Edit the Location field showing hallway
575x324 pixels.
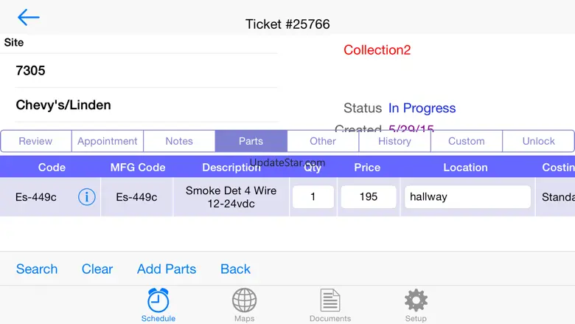coord(467,197)
